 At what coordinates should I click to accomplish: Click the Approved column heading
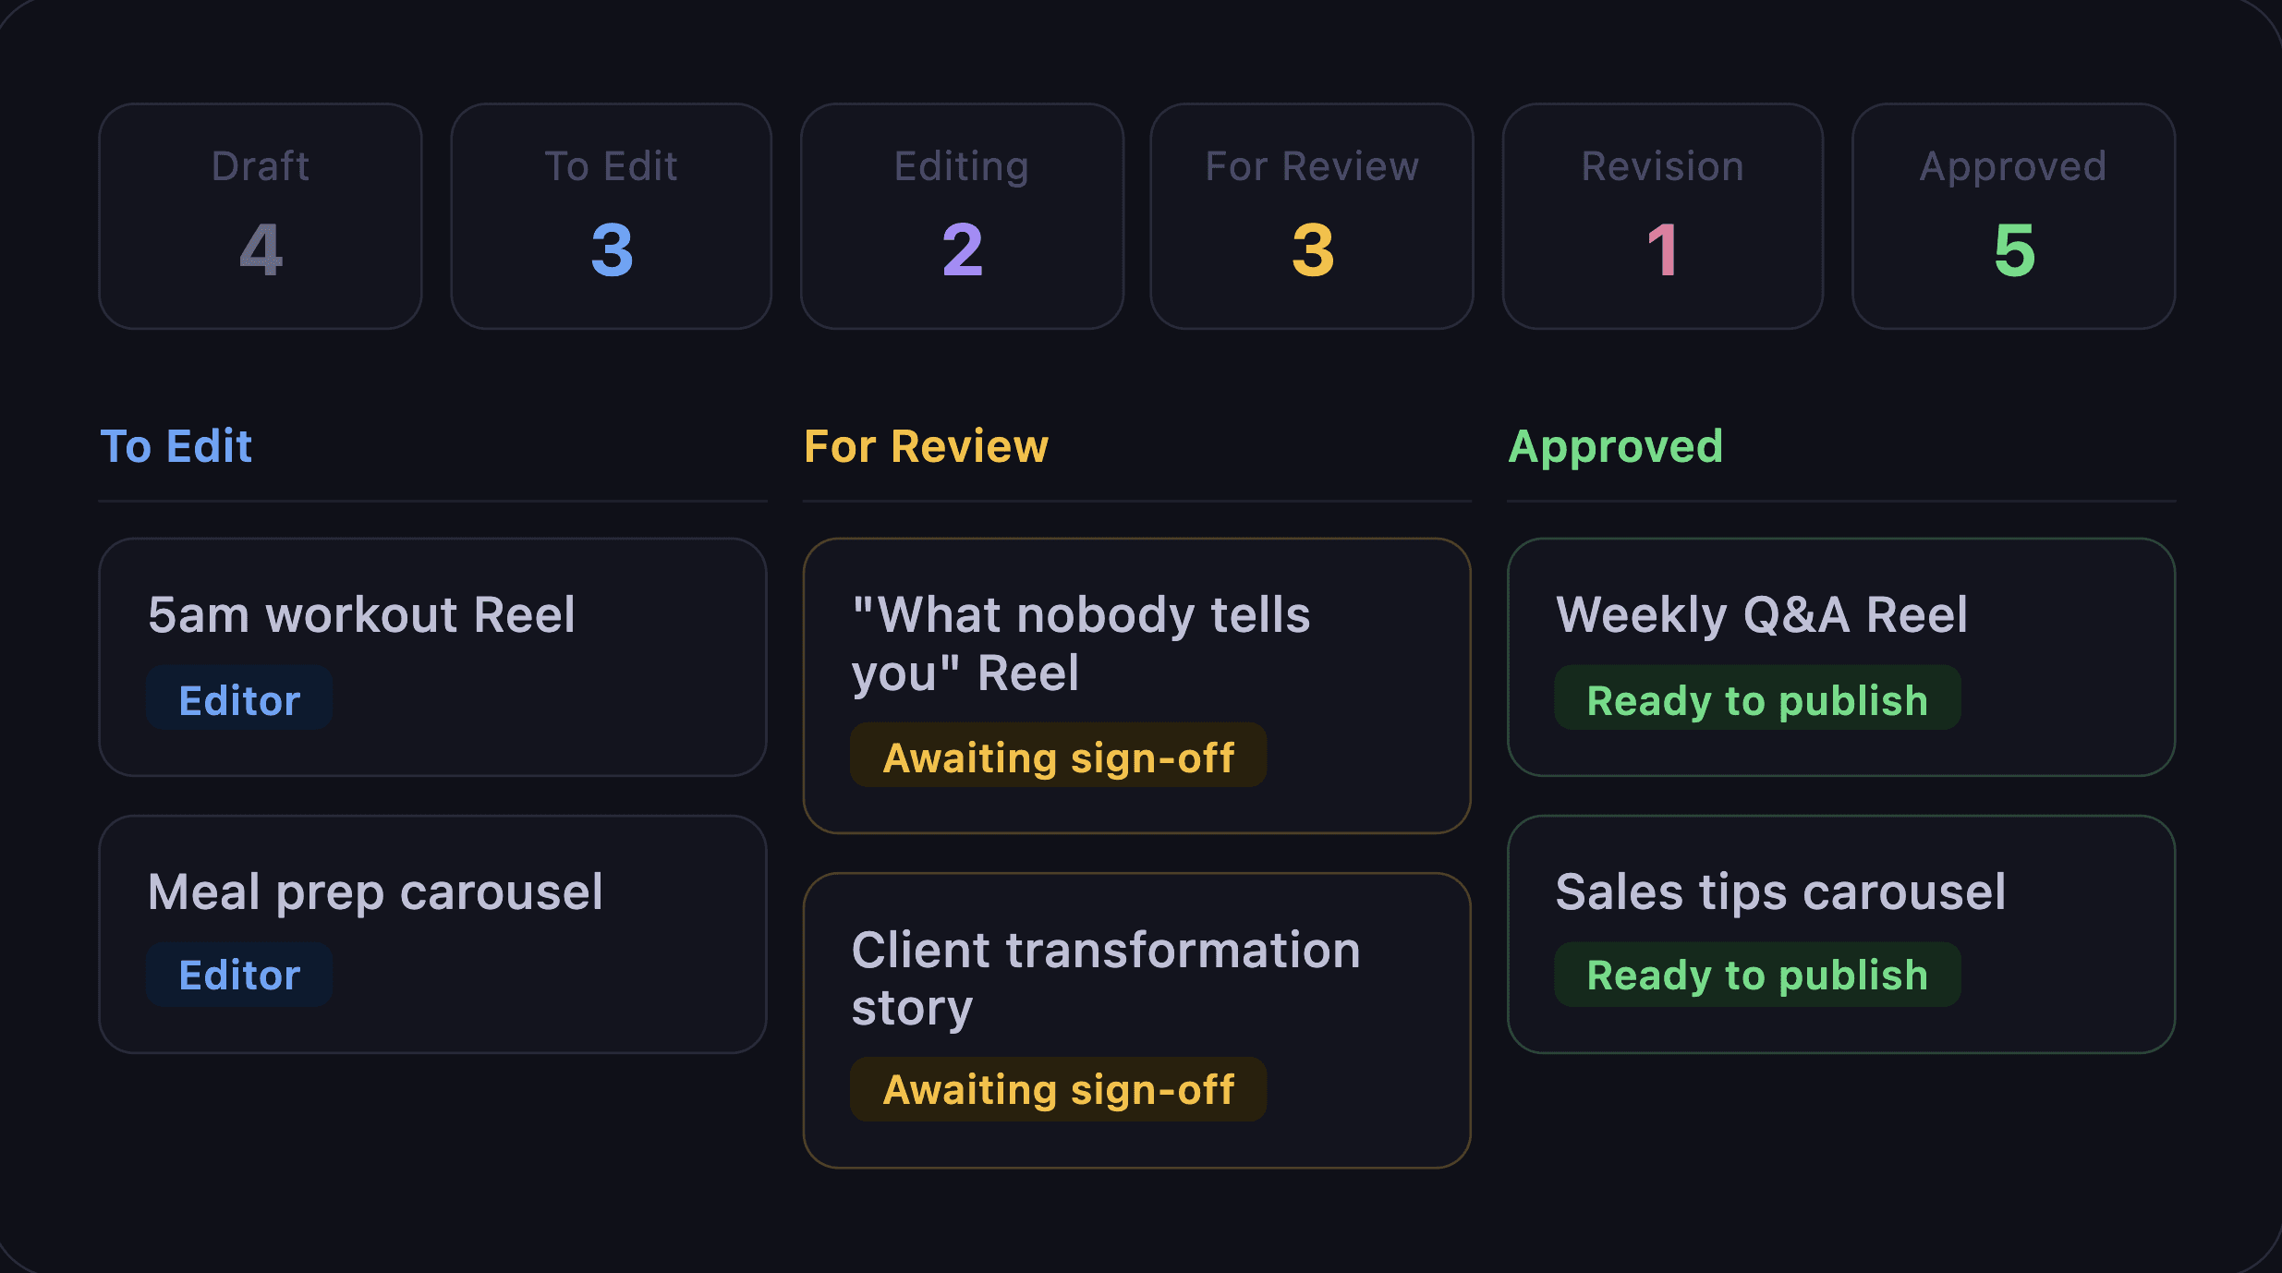click(x=1616, y=448)
